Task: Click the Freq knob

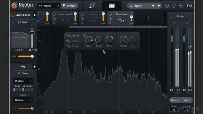Action: 133,40
